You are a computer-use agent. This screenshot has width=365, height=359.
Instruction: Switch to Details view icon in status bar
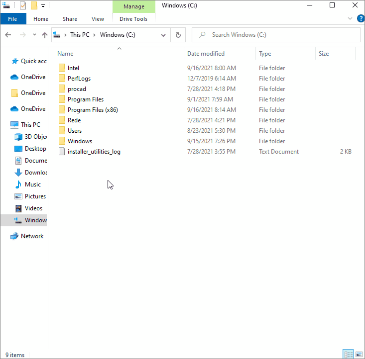click(348, 355)
